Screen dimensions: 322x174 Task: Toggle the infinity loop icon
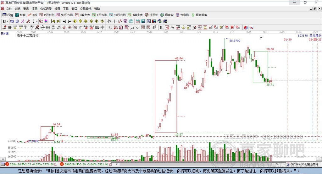(x=251, y=28)
